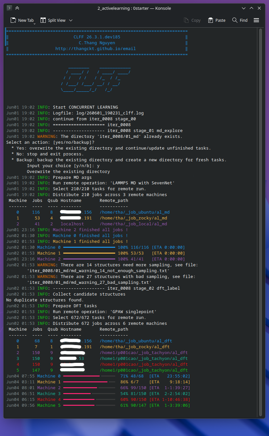The image size is (269, 436).
Task: Click the Split View button
Action: pos(53,20)
